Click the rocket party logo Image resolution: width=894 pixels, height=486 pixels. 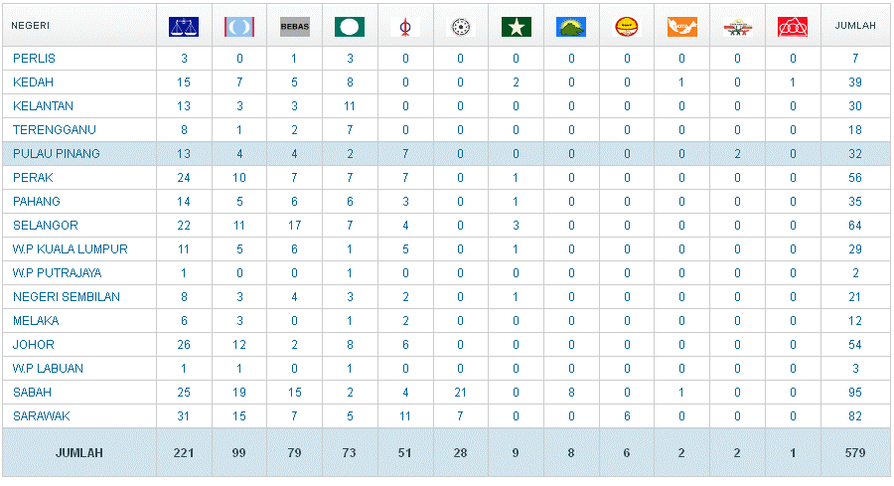tap(405, 27)
